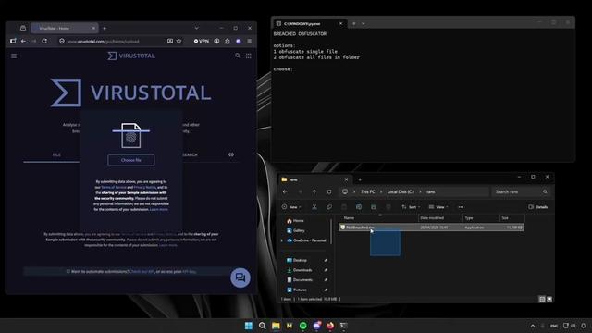Click This PC in Explorer breadcrumb
This screenshot has height=333, width=592.
tap(368, 191)
